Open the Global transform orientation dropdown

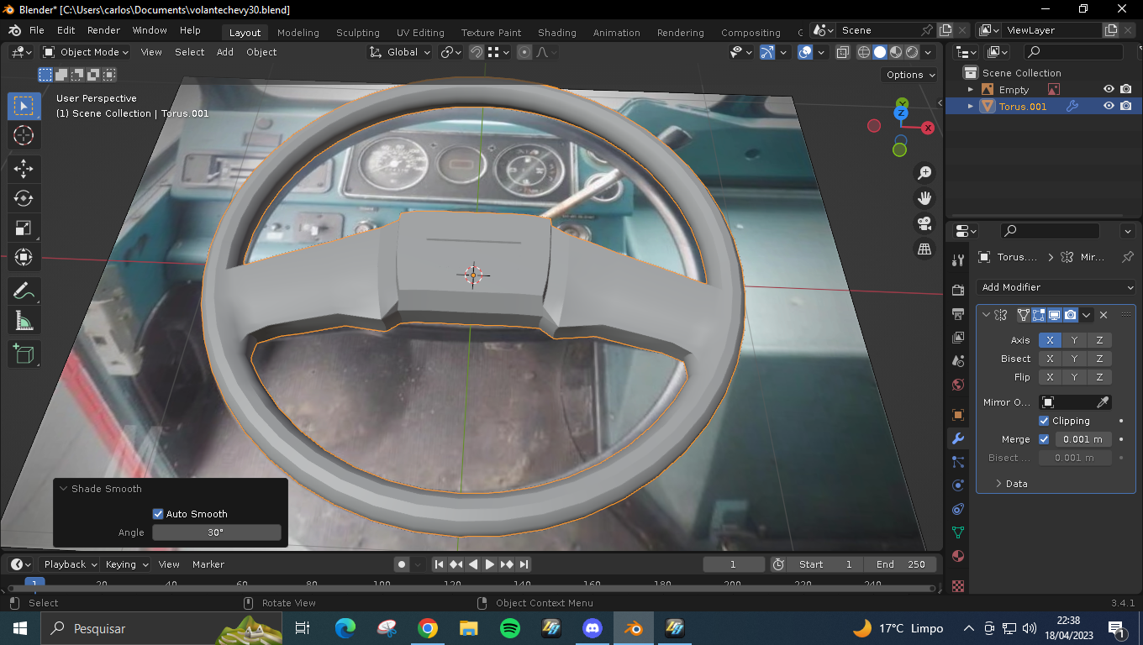[400, 52]
